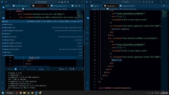Click taskbar Search box
Image resolution: width=169 pixels, height=95 pixels.
click(10, 93)
